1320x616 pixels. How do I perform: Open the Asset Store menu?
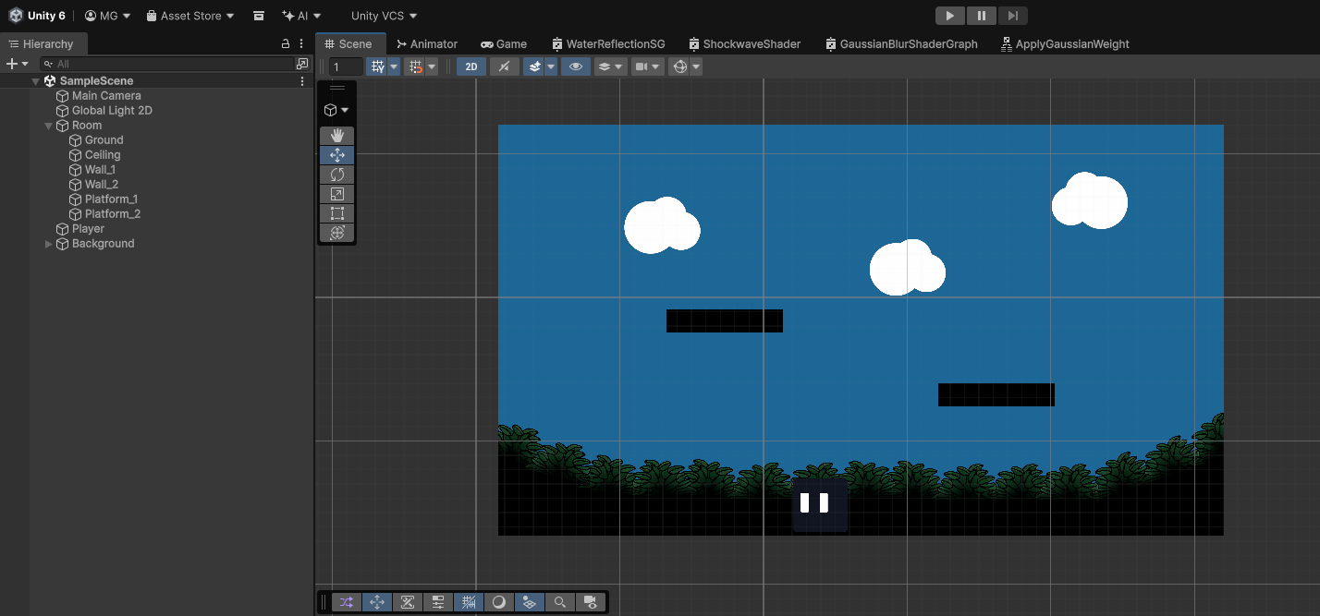(190, 16)
